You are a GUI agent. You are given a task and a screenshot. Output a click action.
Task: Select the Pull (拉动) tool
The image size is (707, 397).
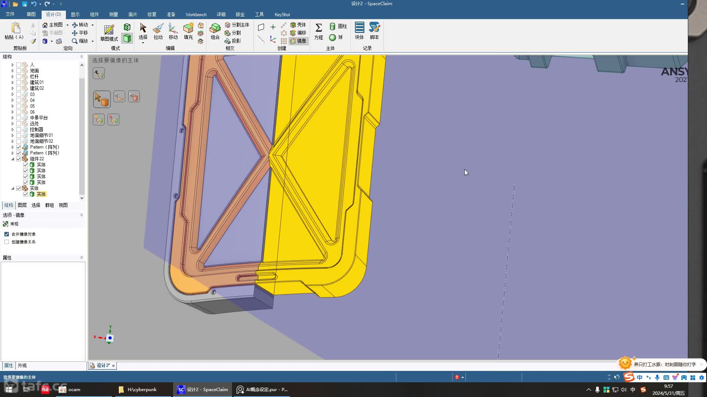(x=158, y=31)
